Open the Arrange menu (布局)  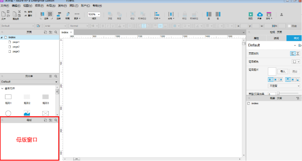(51, 6)
